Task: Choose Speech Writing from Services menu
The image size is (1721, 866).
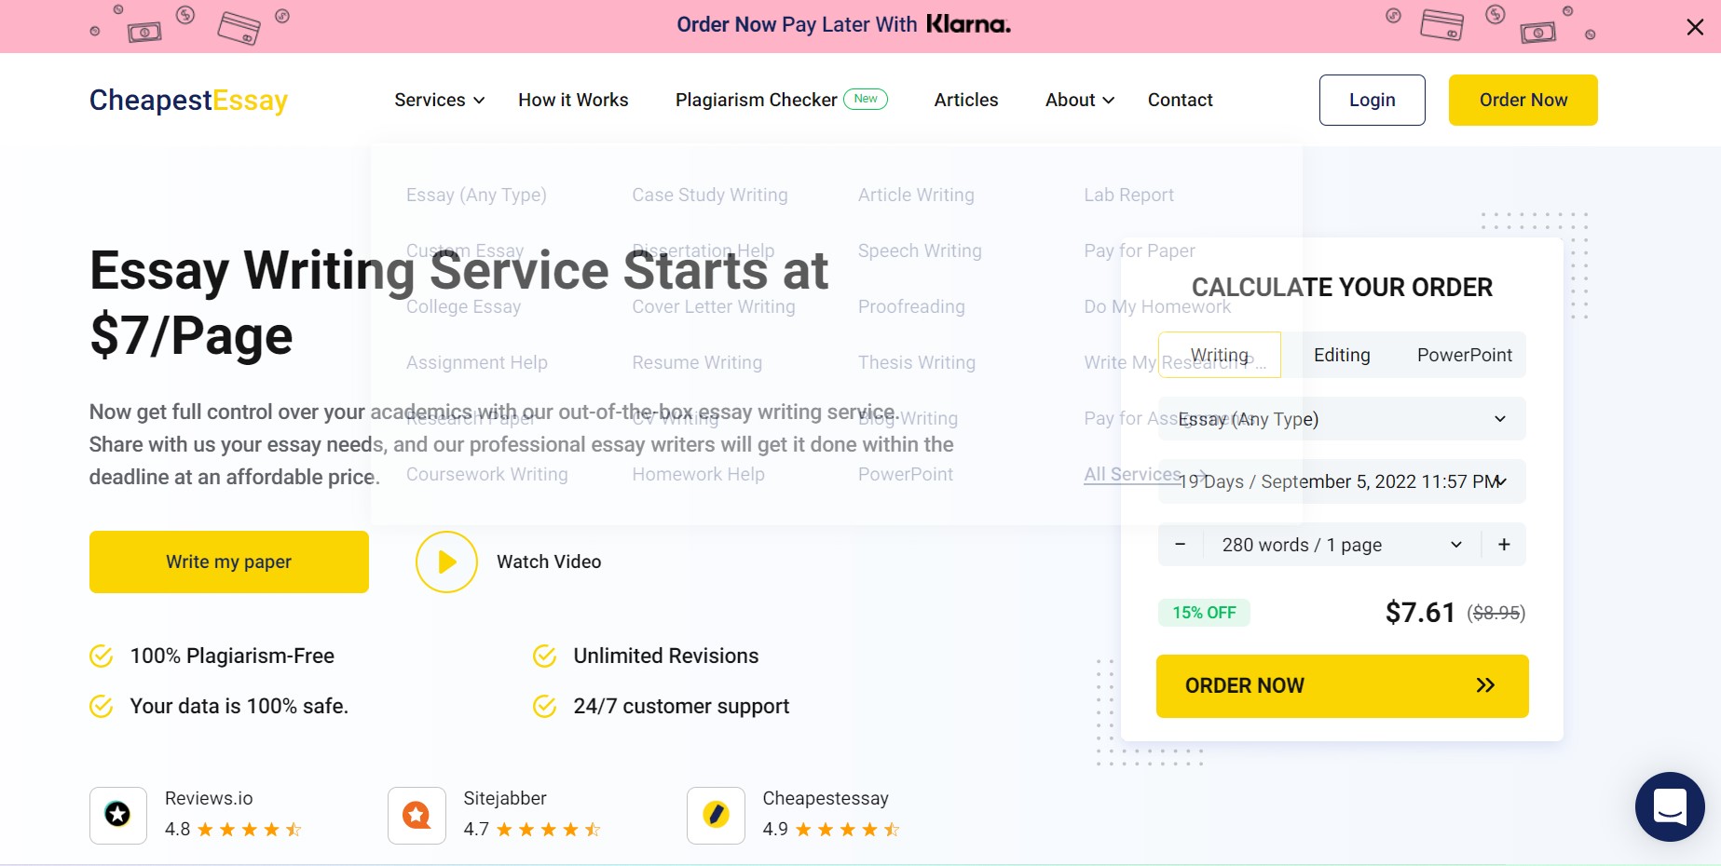Action: click(920, 250)
